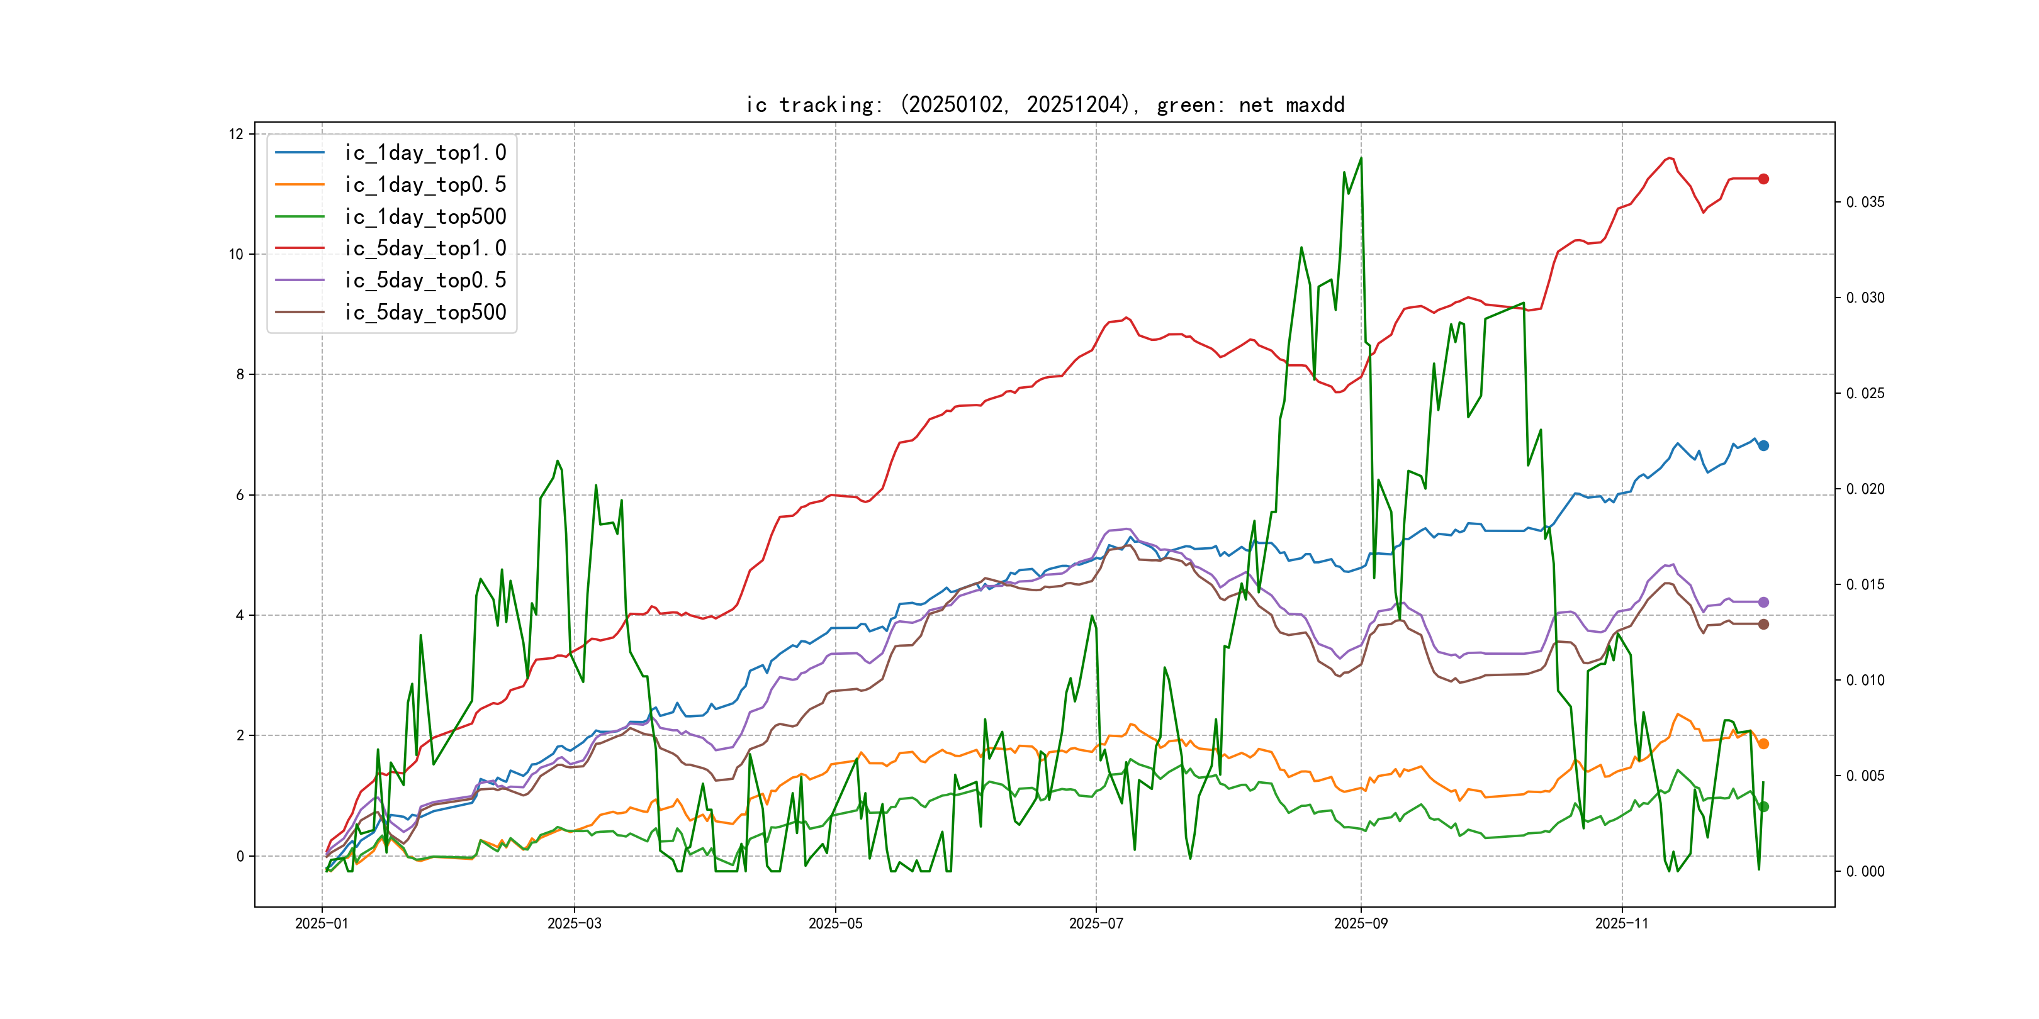Click the 2025-11 x-axis tick label
Viewport: 2039px width, 1019px height.
(x=1621, y=923)
